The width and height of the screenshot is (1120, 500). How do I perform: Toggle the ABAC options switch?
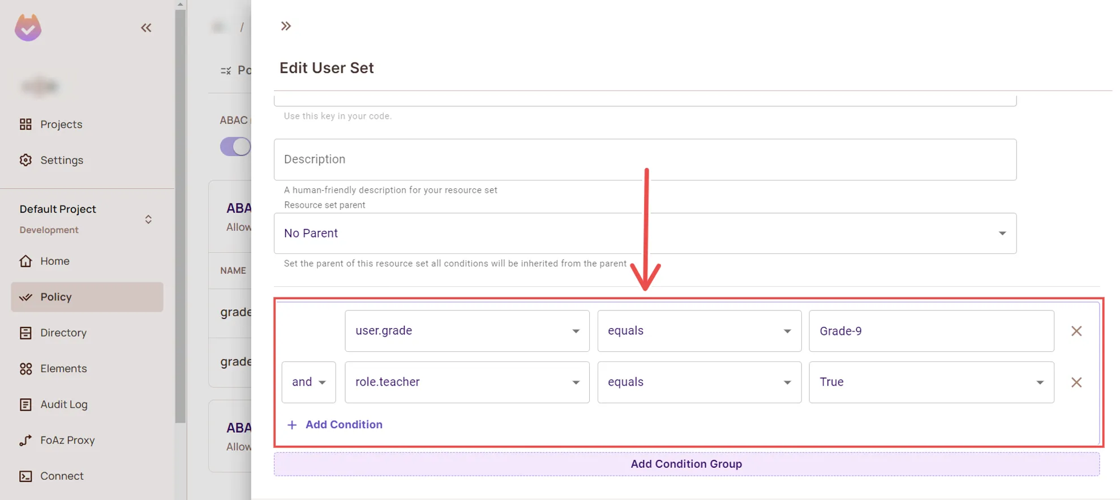[235, 146]
